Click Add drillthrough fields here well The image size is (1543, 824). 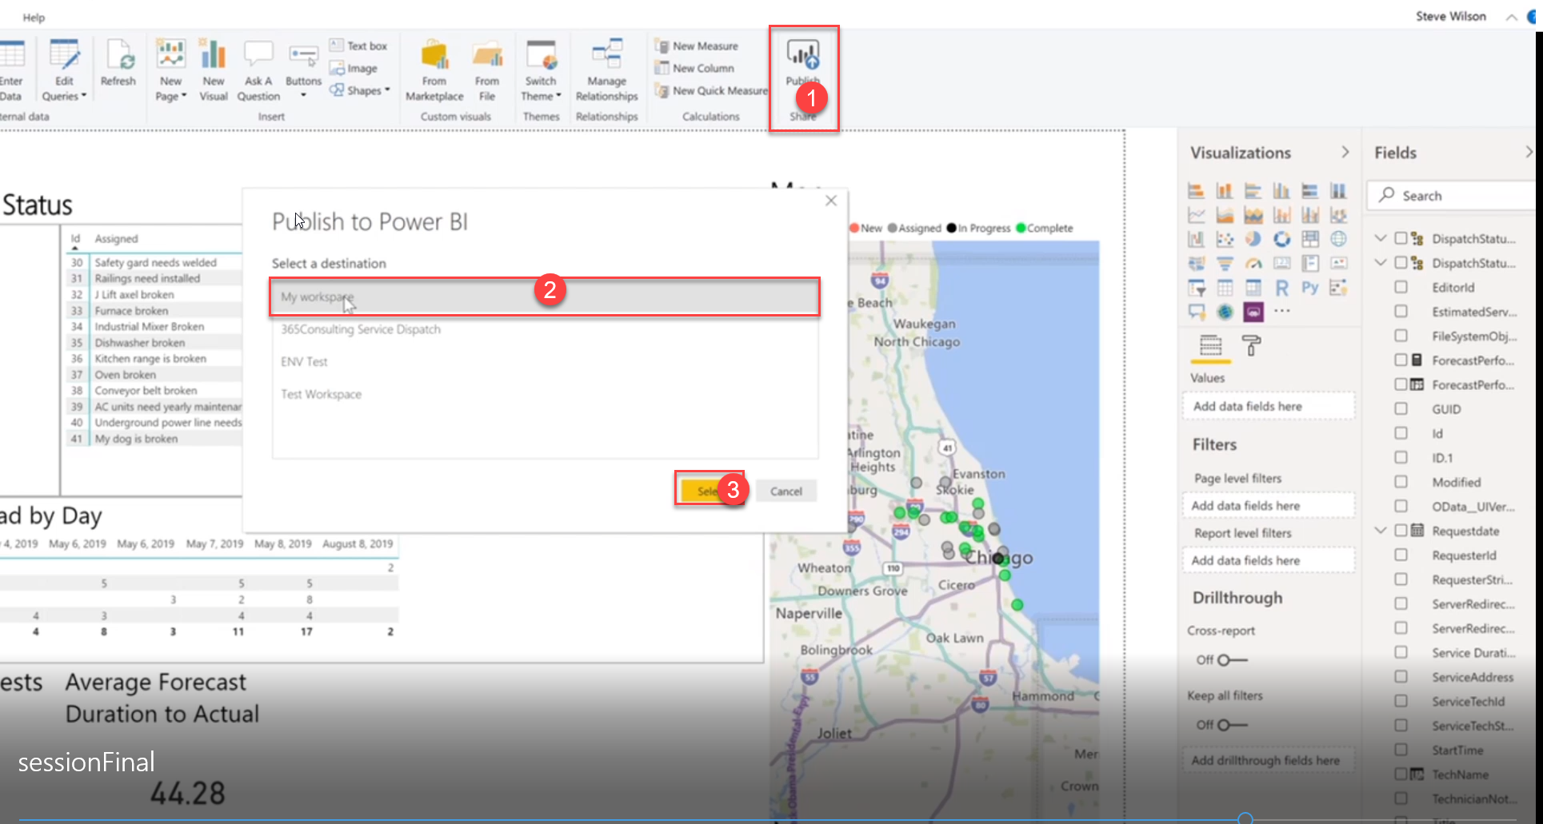(x=1268, y=760)
